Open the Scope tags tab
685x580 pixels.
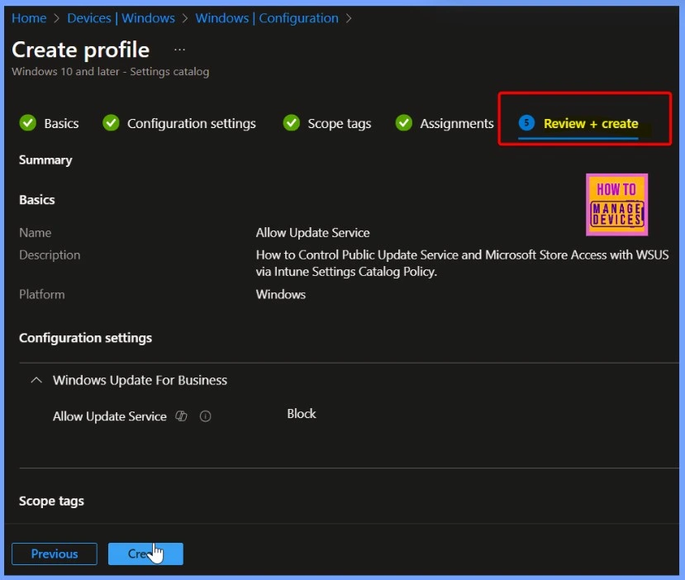pos(340,124)
